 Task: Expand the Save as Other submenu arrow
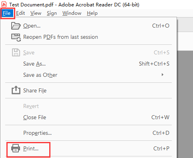(x=163, y=75)
